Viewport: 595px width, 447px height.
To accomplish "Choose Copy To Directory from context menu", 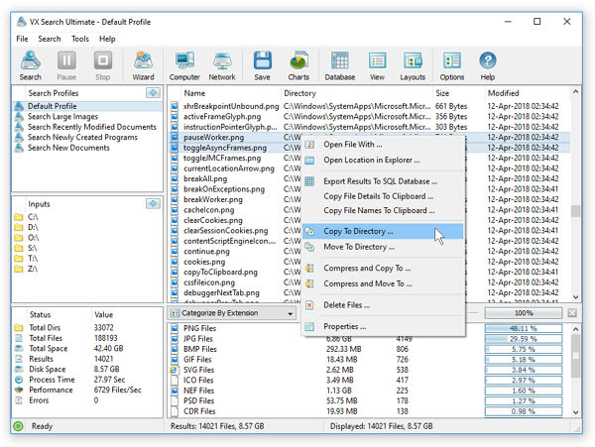I will coord(383,231).
